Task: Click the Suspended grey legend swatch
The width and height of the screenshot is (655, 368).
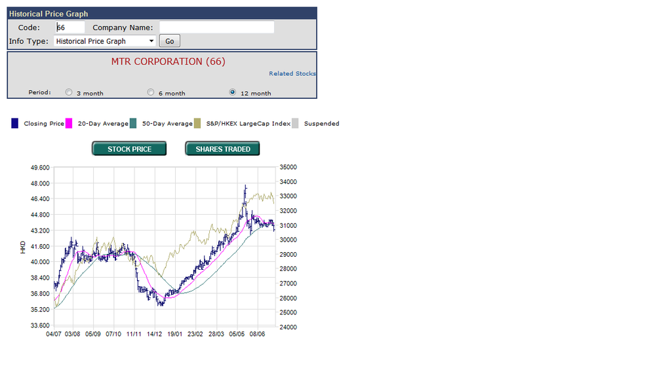Action: point(295,123)
